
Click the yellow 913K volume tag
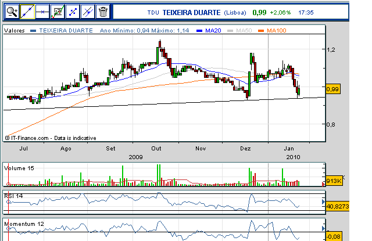(x=334, y=181)
